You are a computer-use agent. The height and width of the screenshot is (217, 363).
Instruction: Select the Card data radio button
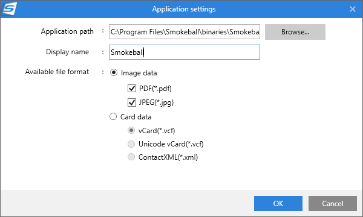(113, 116)
